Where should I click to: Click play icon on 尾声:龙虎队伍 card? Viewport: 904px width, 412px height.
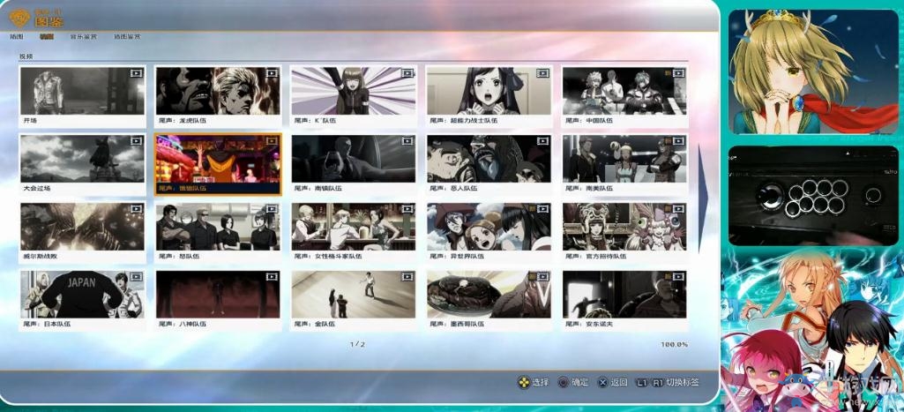[272, 73]
